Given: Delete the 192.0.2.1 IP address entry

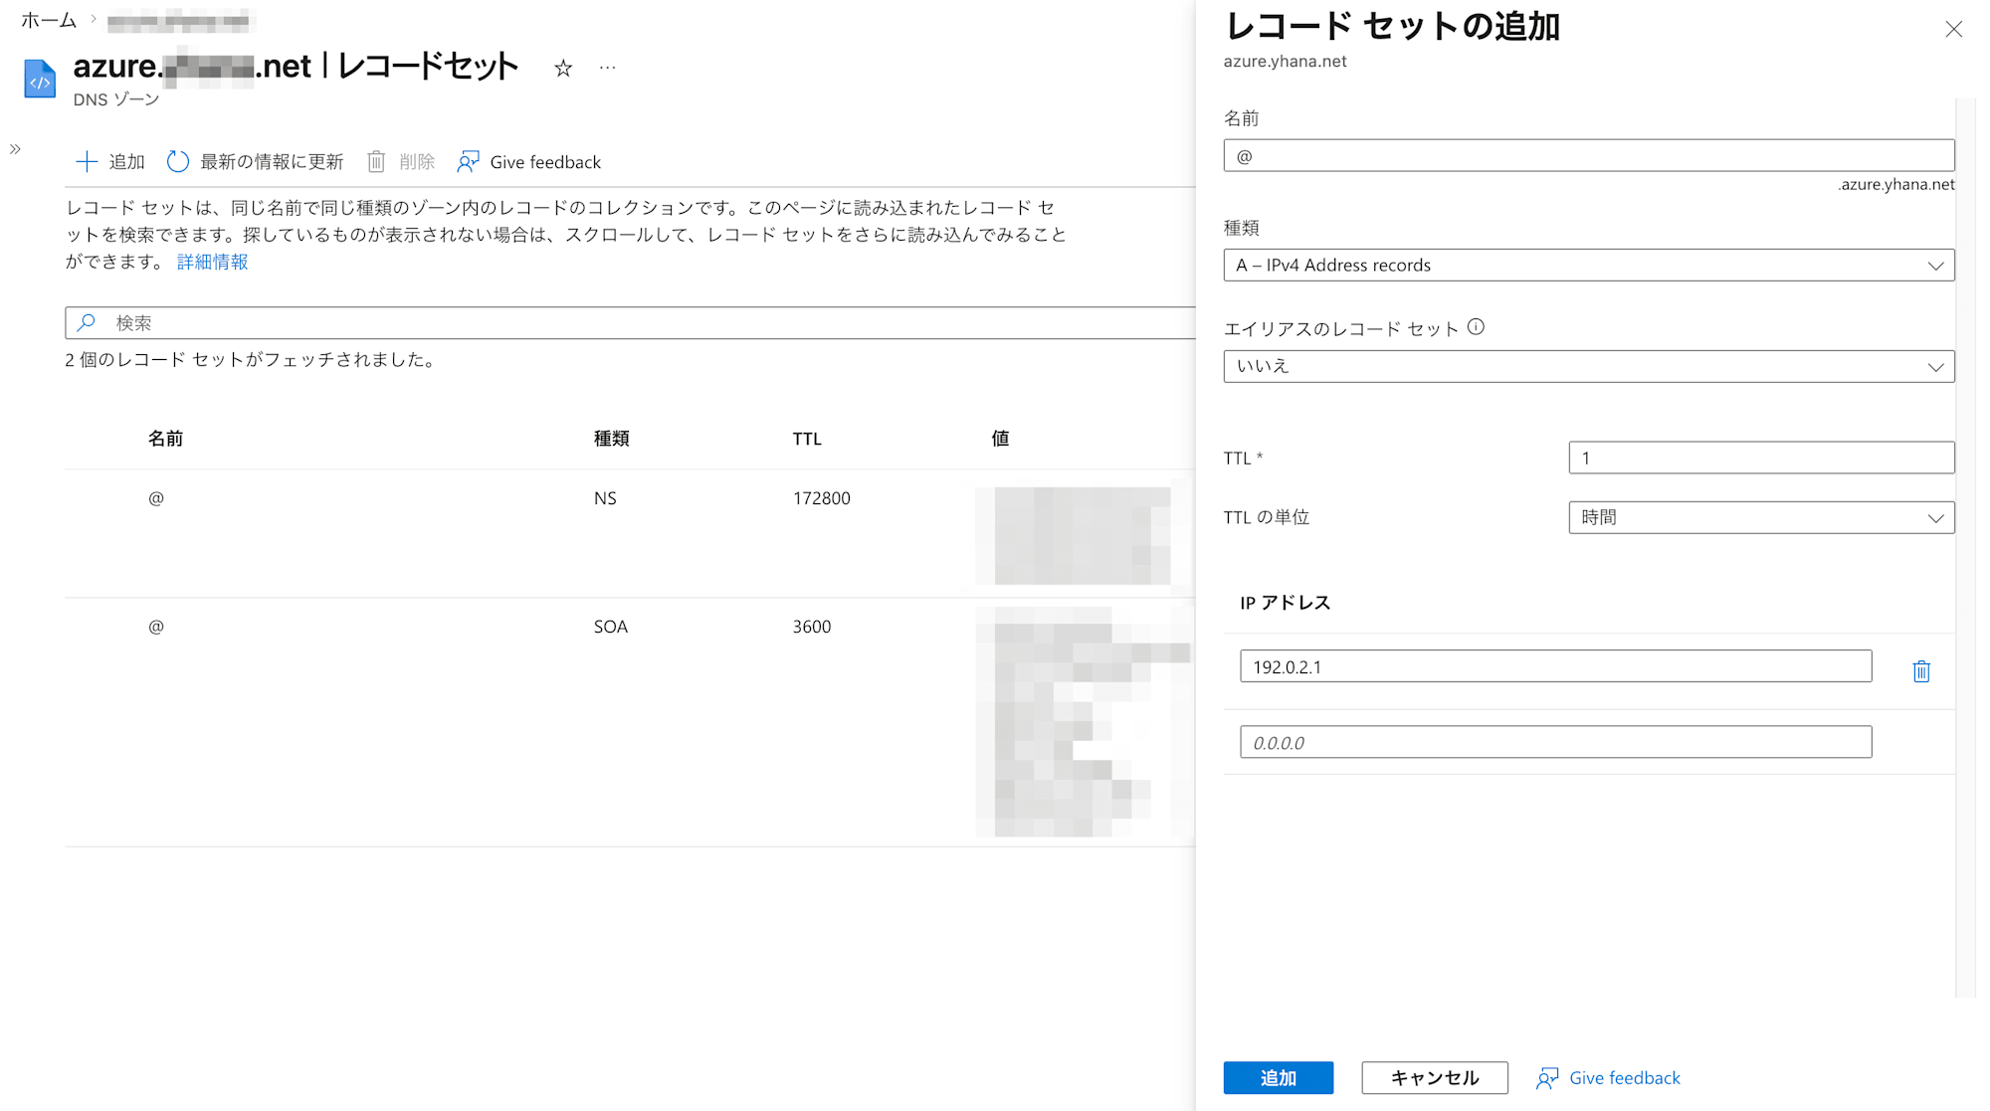Looking at the screenshot, I should tap(1920, 671).
